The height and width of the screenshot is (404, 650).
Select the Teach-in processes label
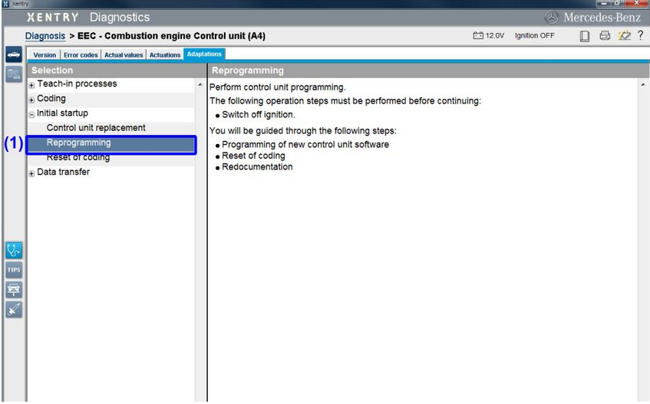[x=77, y=84]
